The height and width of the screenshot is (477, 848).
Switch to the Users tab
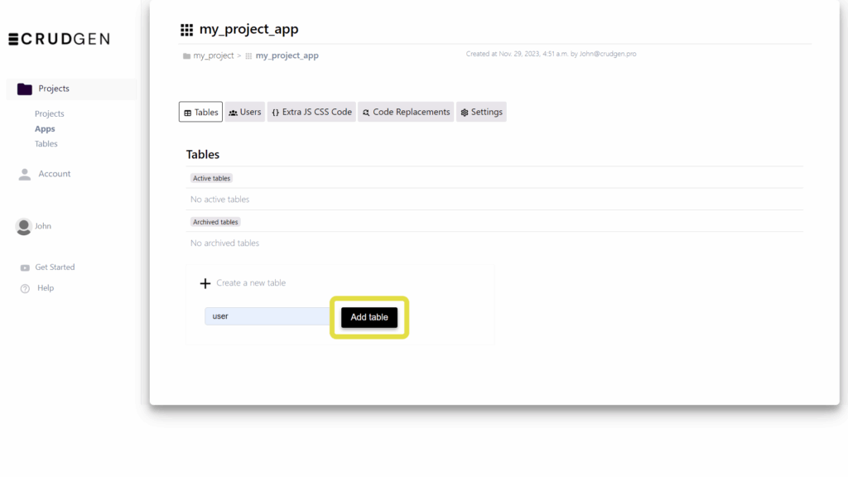pyautogui.click(x=245, y=112)
